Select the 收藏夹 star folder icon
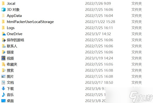Viewport: 153px width, 103px height. click(x=4, y=64)
